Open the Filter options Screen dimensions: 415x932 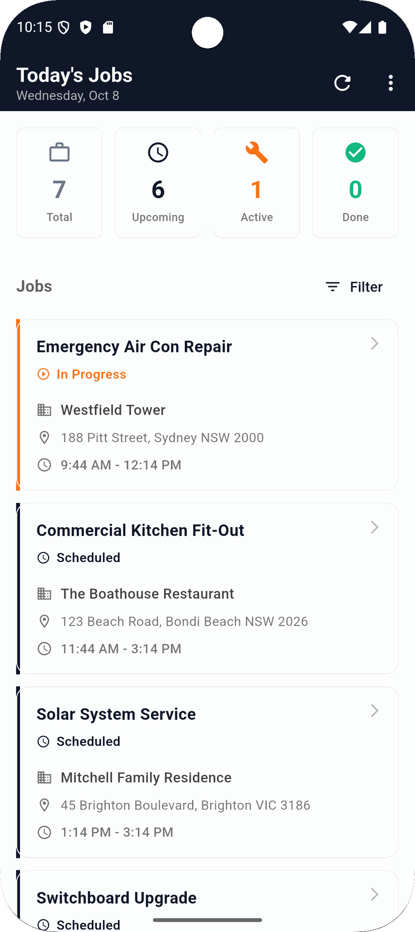(x=354, y=287)
